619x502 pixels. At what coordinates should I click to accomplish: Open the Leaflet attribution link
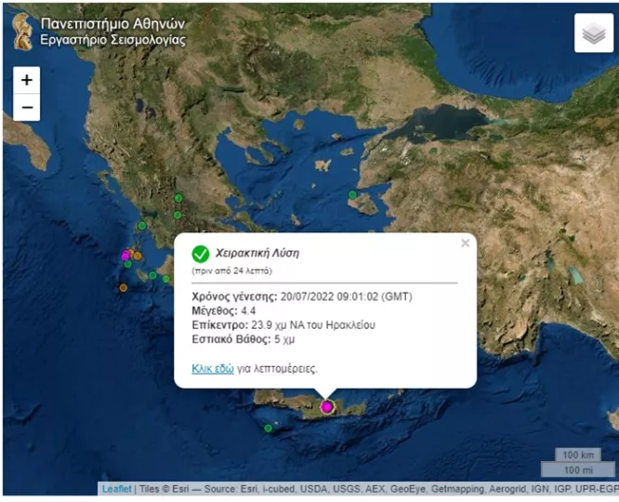pos(116,489)
